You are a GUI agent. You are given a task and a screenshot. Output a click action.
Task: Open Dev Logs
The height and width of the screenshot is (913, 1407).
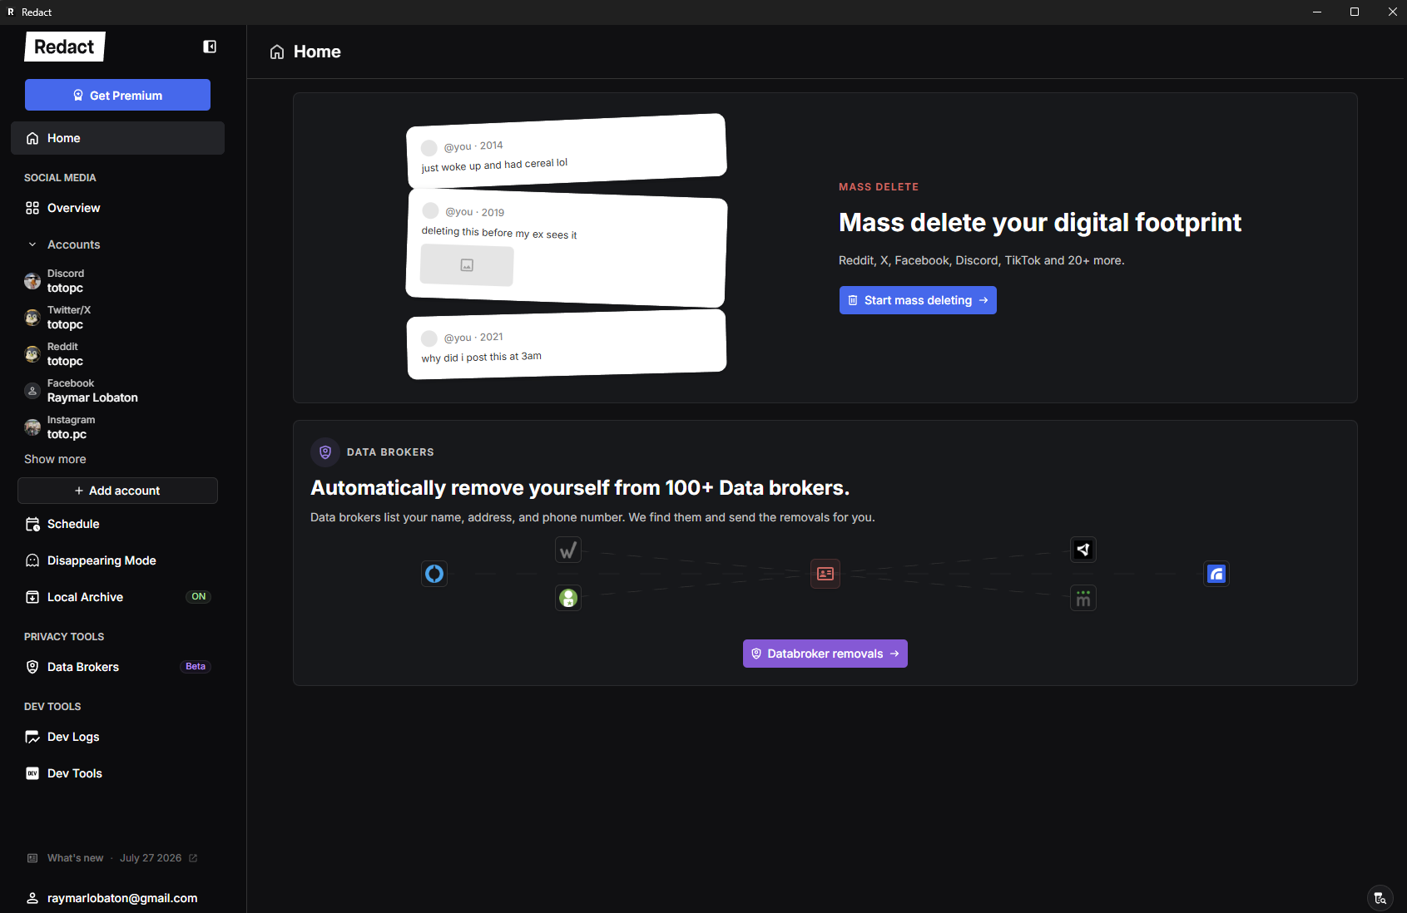pyautogui.click(x=117, y=737)
